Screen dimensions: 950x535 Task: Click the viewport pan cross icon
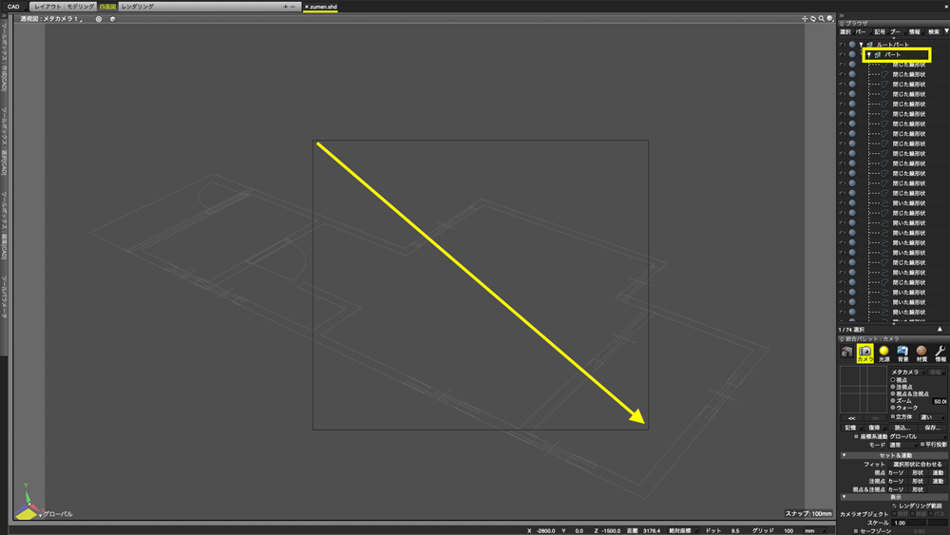coord(805,19)
